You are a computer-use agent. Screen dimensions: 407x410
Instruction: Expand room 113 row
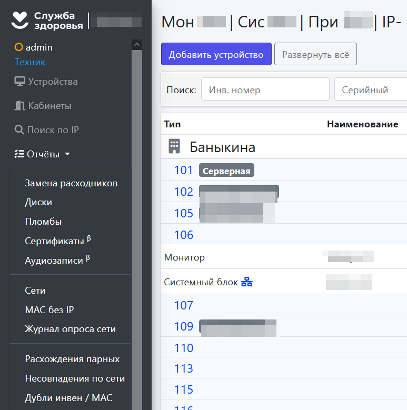point(184,368)
